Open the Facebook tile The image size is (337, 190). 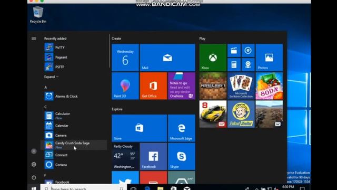coord(153,156)
